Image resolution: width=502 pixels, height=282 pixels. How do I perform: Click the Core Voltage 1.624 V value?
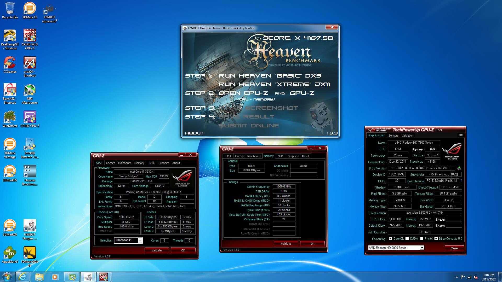click(159, 186)
